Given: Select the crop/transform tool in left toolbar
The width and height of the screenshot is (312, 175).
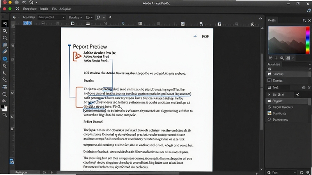Looking at the screenshot, I should pyautogui.click(x=5, y=66).
